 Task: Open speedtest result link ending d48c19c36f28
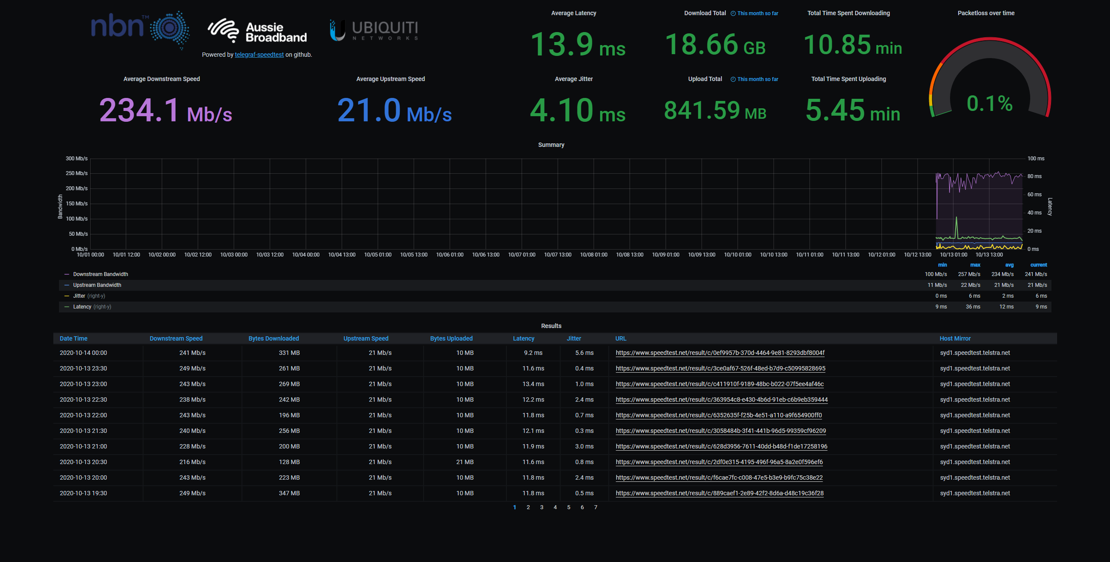[720, 493]
